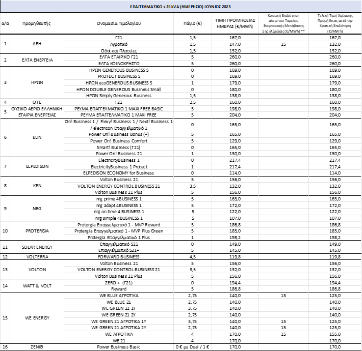Screen dimensions: 362x351
Task: Click Protergia Επαγγελματικό 1 Plus
Action: click(x=119, y=238)
